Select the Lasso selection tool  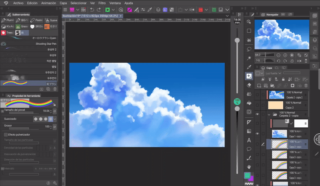(x=249, y=49)
